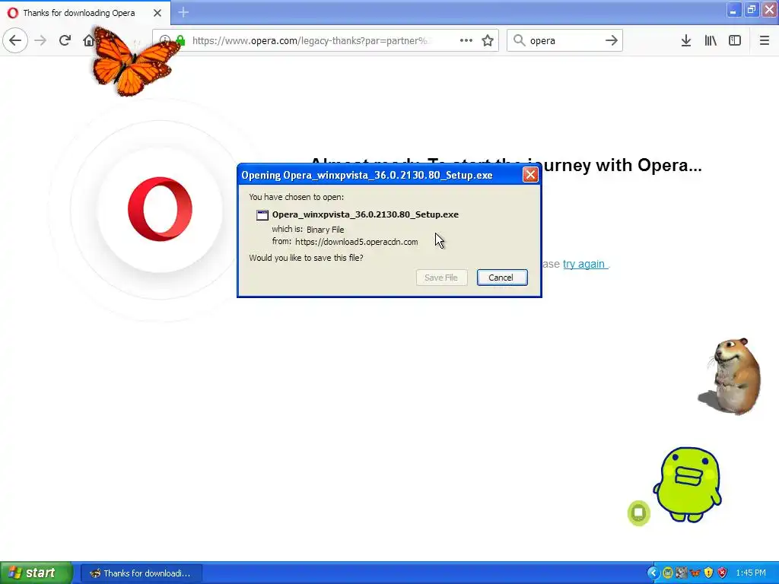
Task: Open the Windows Start menu
Action: (x=36, y=573)
